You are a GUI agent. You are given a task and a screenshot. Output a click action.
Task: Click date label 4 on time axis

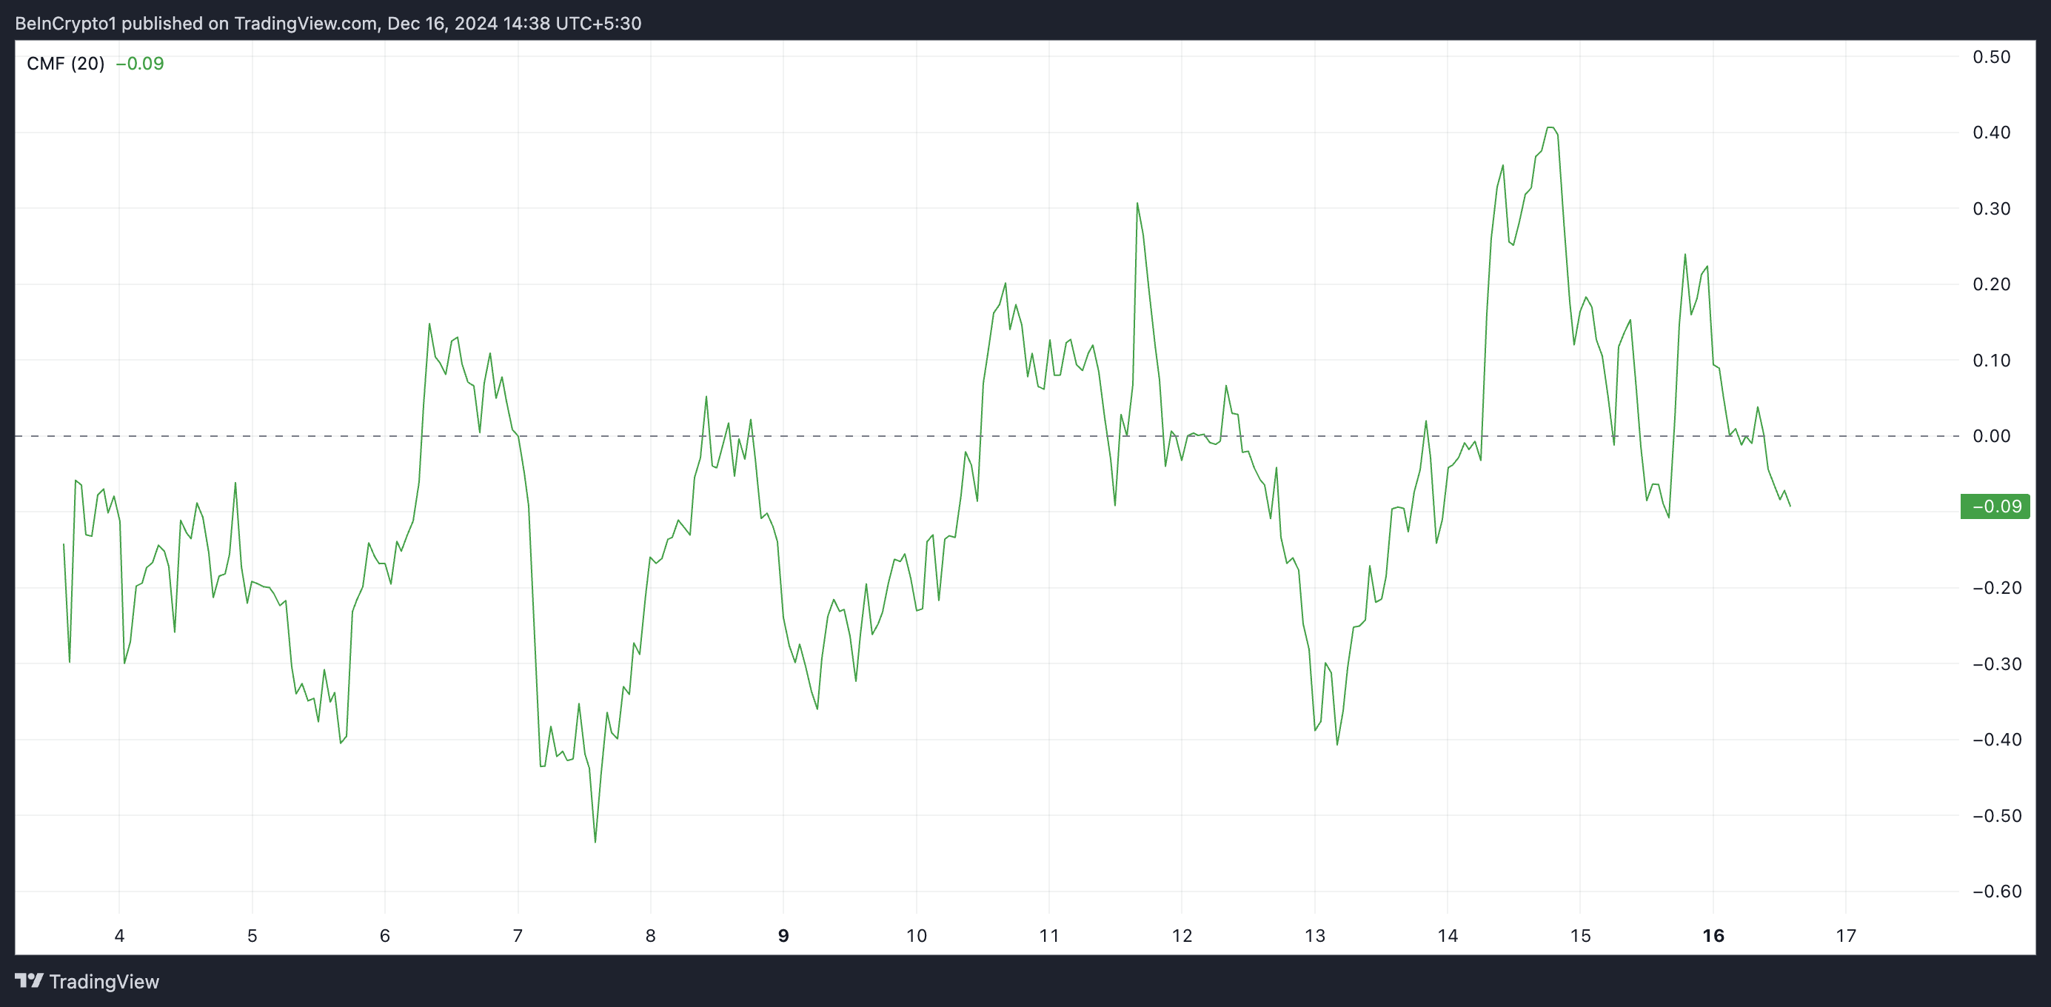tap(119, 936)
